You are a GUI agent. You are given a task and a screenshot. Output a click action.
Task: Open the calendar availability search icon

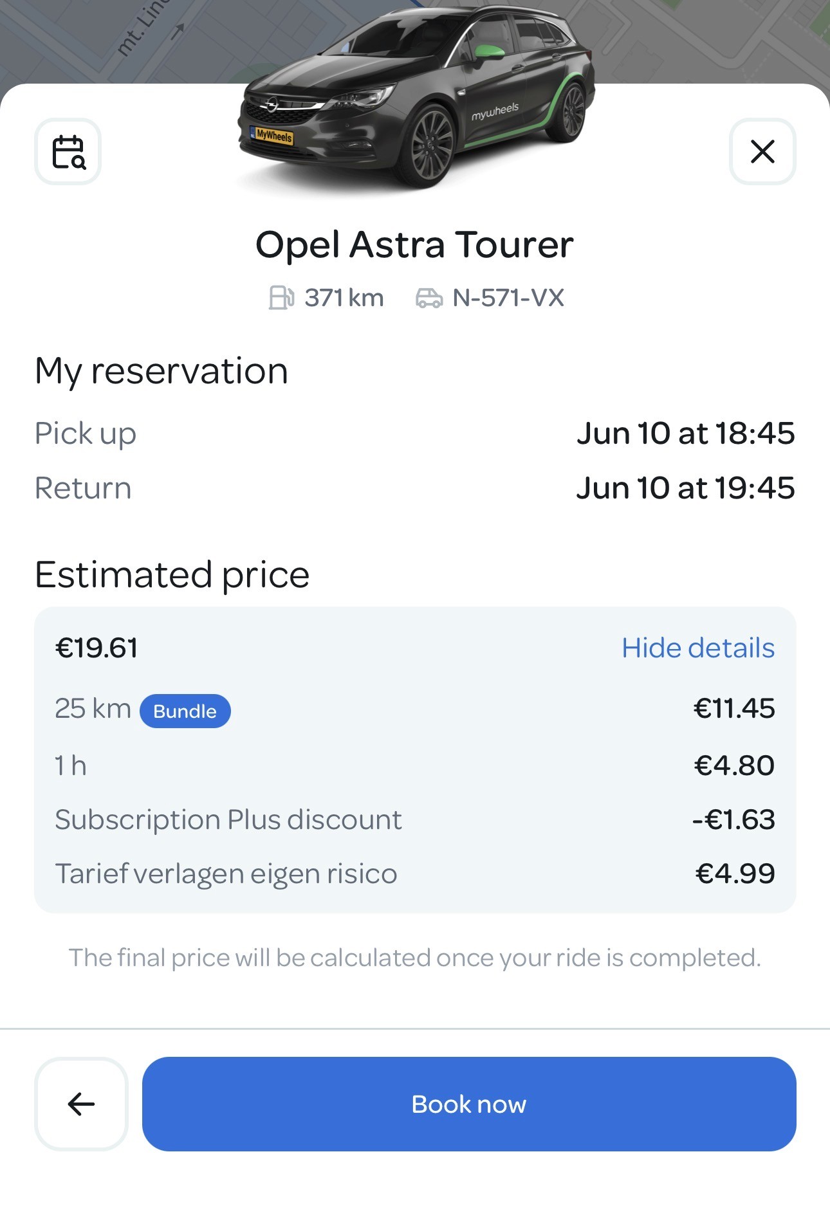tap(68, 152)
